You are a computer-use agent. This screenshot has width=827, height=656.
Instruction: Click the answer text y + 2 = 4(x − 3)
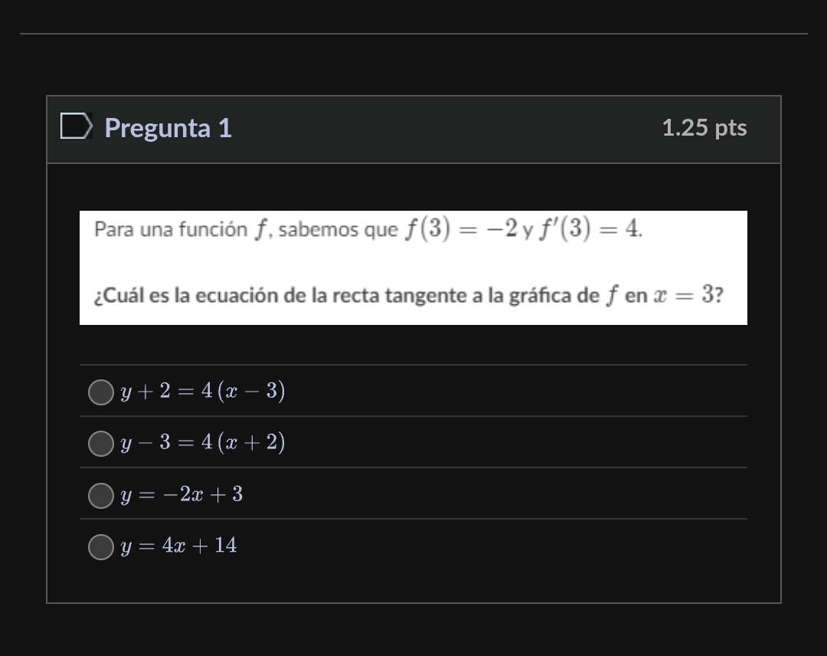[x=201, y=392]
